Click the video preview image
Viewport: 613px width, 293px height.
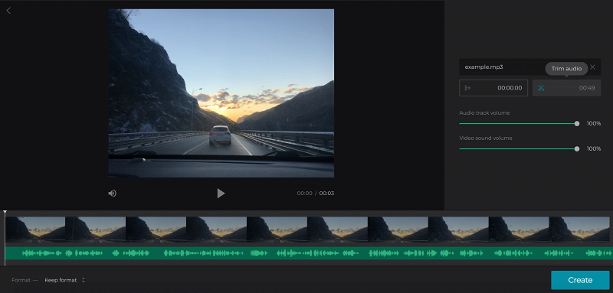click(221, 93)
